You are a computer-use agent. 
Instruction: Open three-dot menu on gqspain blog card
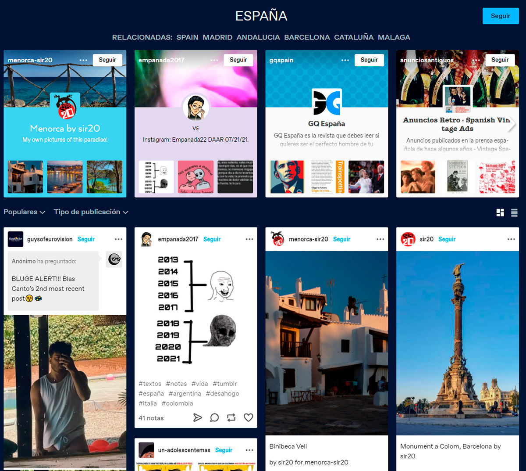[x=345, y=60]
